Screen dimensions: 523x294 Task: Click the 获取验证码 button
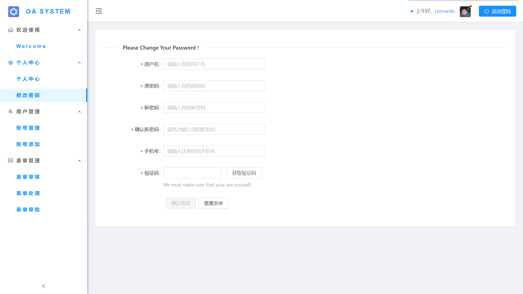(244, 173)
